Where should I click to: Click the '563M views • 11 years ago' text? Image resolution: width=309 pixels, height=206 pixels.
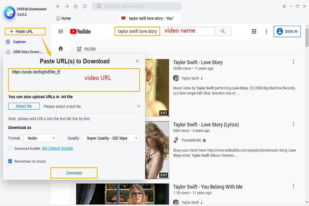pos(193,68)
